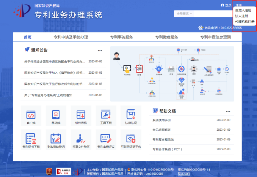Open the 专利证书下载 certificate download icon
Screen dimensions: 257x177
point(31,140)
